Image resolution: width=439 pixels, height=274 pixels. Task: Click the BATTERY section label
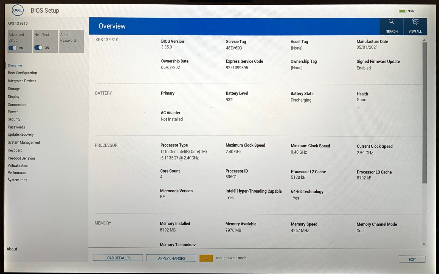pos(103,93)
